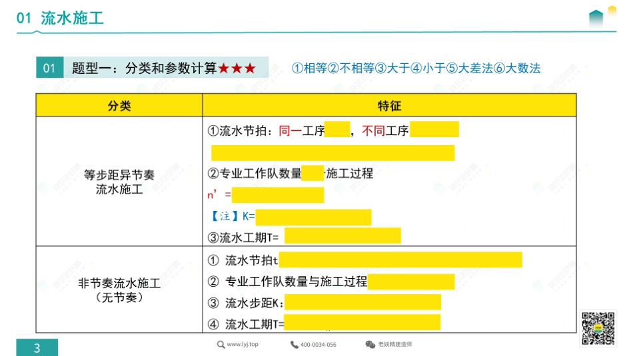633x356 pixels.
Task: Click yellow bar after 流水节拍t
Action: (400, 260)
